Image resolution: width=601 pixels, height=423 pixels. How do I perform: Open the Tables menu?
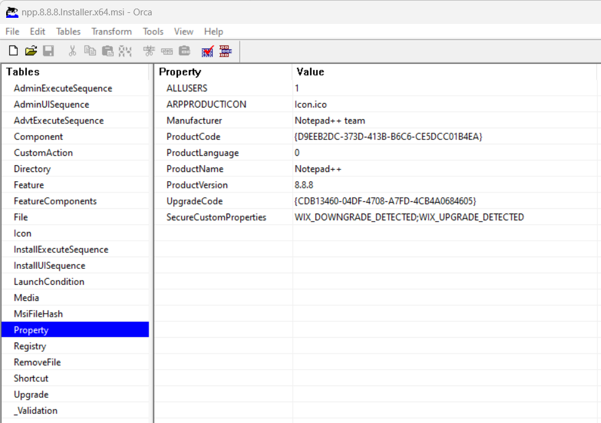click(x=68, y=31)
